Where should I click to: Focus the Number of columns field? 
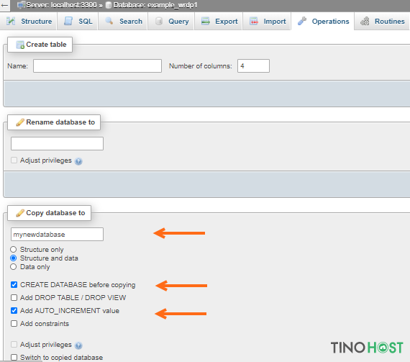coord(253,66)
